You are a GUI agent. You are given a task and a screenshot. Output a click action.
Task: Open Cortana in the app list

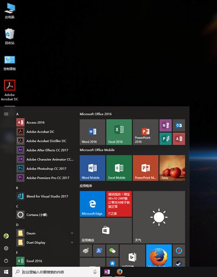tap(45, 214)
